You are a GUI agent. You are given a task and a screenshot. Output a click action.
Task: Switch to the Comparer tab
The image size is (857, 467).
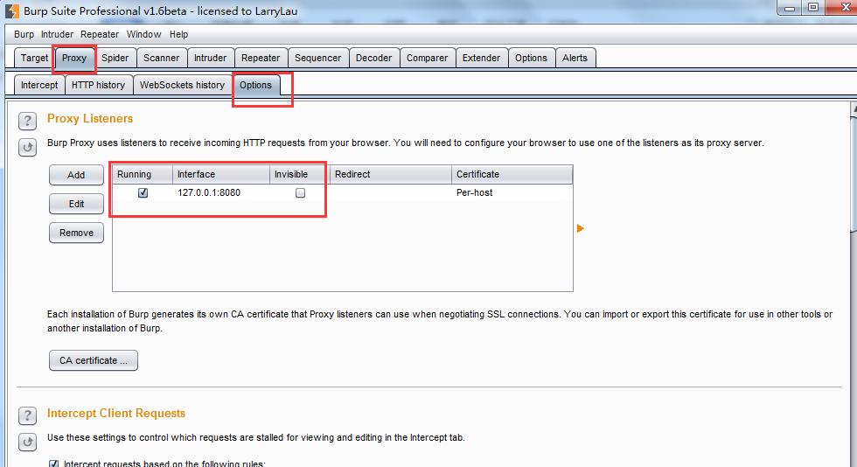427,58
